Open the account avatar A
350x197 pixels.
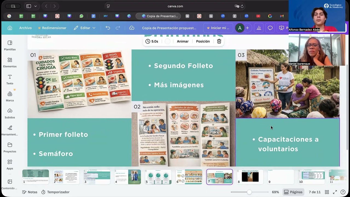click(x=240, y=28)
